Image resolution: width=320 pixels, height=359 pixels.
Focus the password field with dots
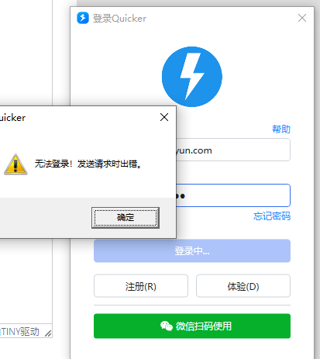coord(233,195)
